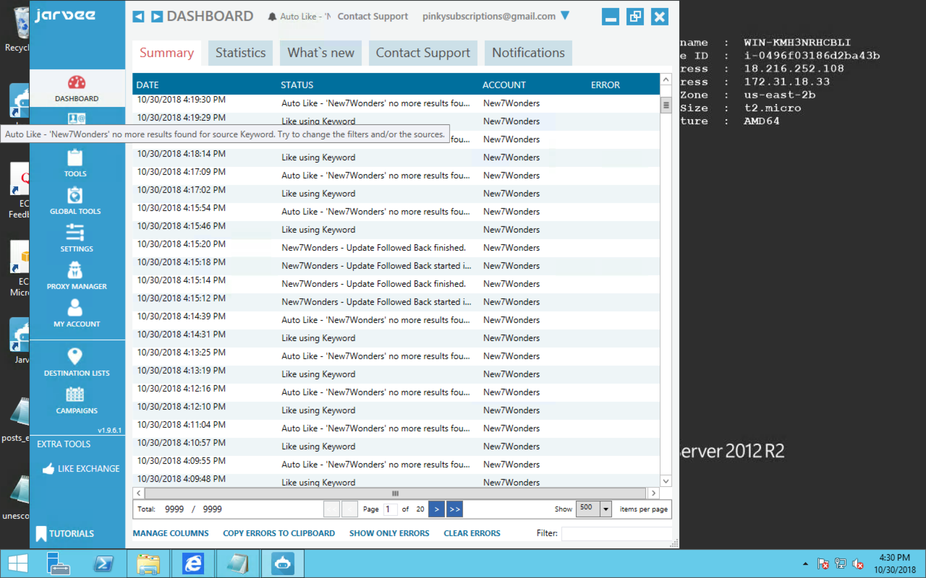Click horizontal scrollbar left arrow
This screenshot has height=578, width=926.
139,493
